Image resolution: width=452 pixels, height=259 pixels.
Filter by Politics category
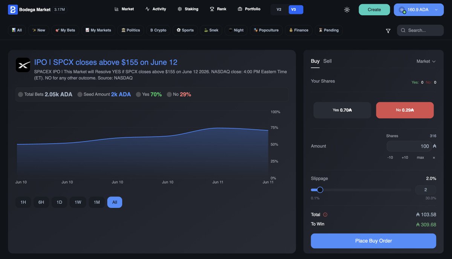click(131, 30)
